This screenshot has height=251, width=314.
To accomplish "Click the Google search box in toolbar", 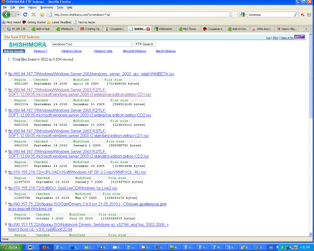I will 270,14.
